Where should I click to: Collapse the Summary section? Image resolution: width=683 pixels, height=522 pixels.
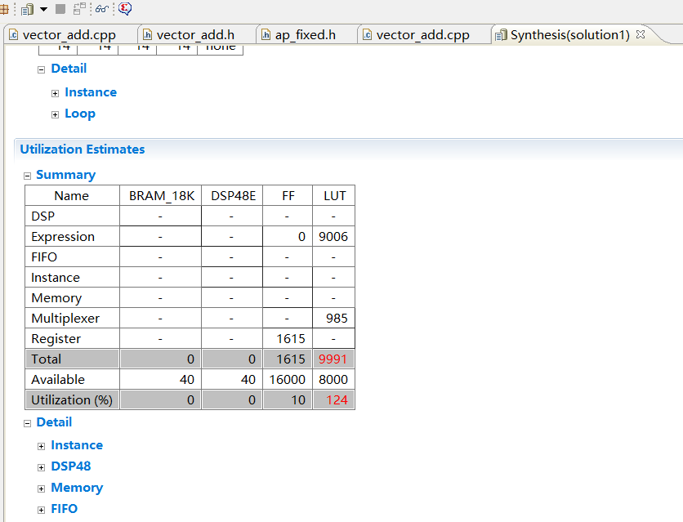pyautogui.click(x=28, y=176)
